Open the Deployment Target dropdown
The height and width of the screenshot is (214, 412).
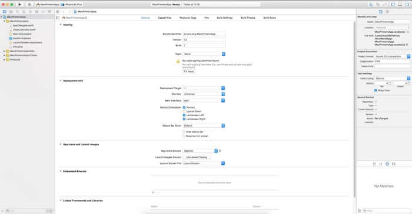coord(204,88)
